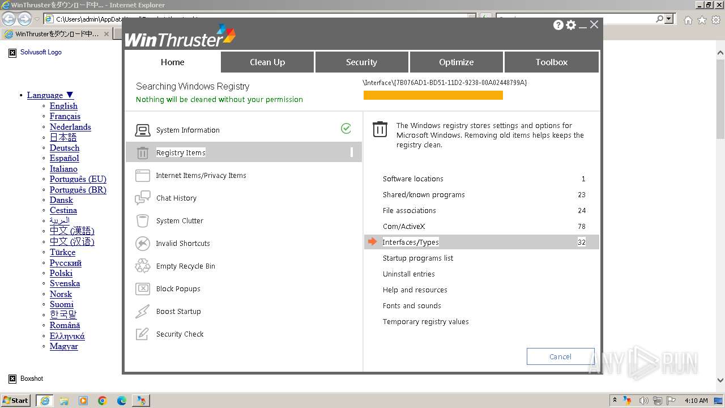Open Internet Explorer tools gear icon
This screenshot has height=408, width=725.
click(x=715, y=20)
